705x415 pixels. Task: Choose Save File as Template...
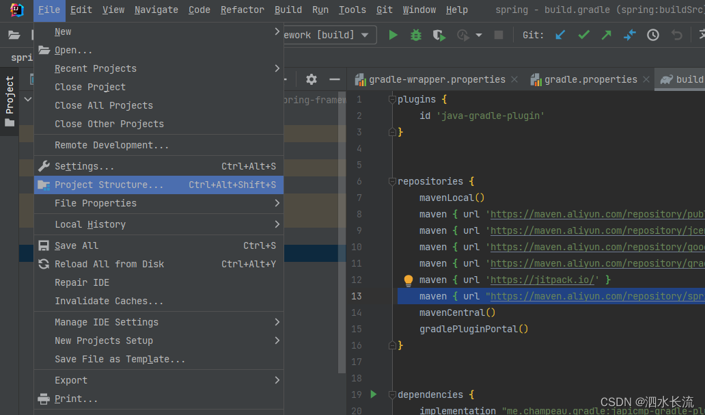(x=158, y=359)
